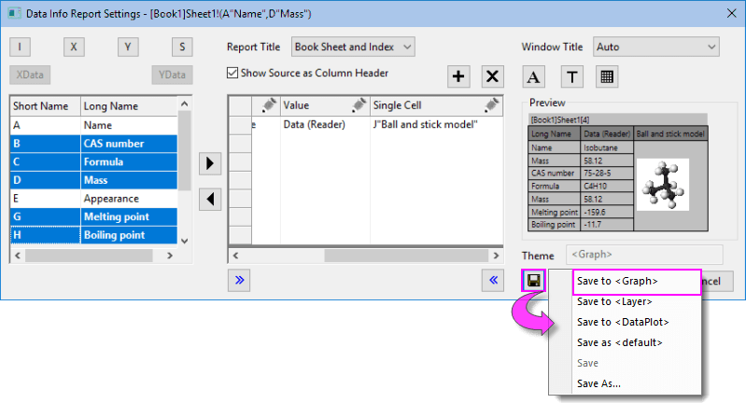Select row A Name in the column list
Image resolution: width=746 pixels, height=403 pixels.
click(93, 125)
